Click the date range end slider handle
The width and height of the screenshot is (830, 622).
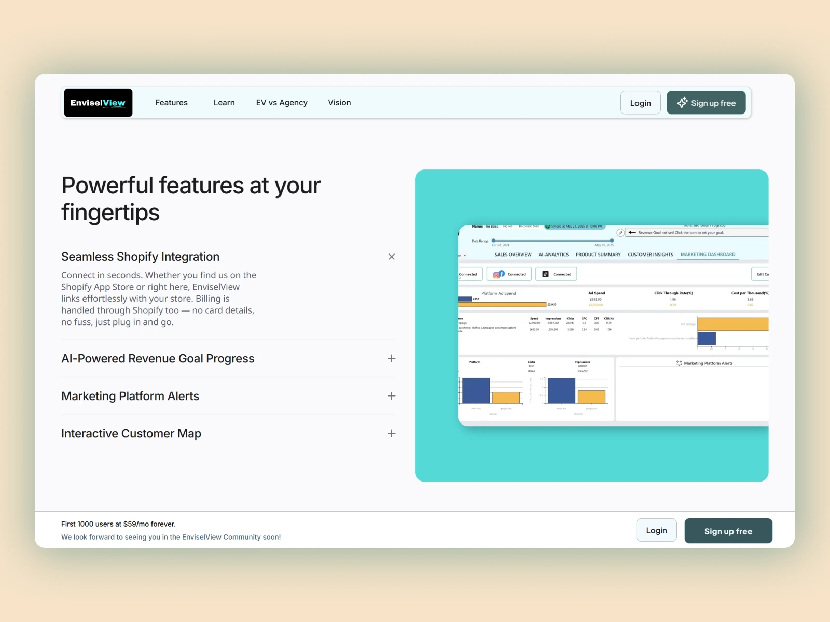pos(612,241)
